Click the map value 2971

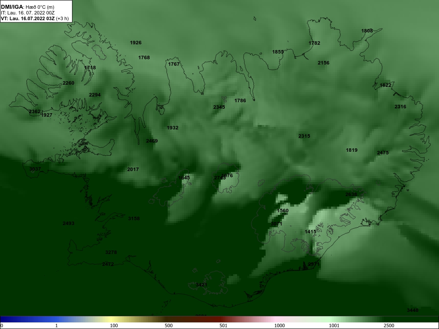(313, 264)
